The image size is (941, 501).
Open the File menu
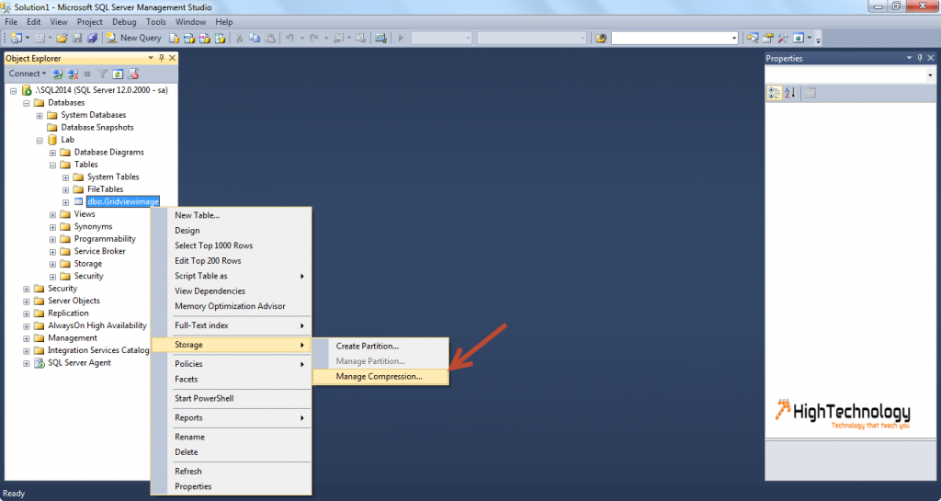coord(11,21)
